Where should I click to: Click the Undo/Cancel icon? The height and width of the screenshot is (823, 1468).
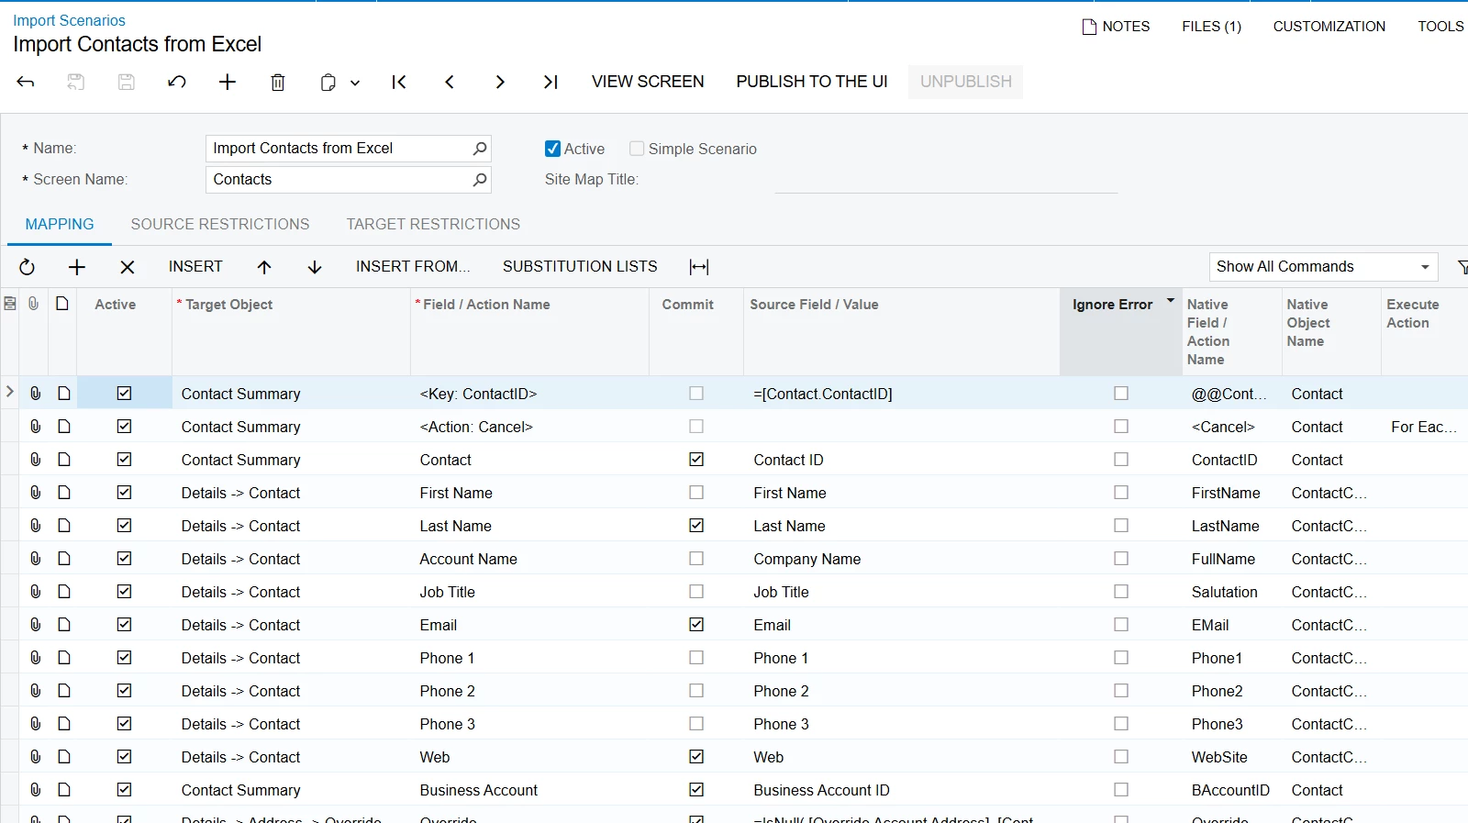click(x=177, y=82)
